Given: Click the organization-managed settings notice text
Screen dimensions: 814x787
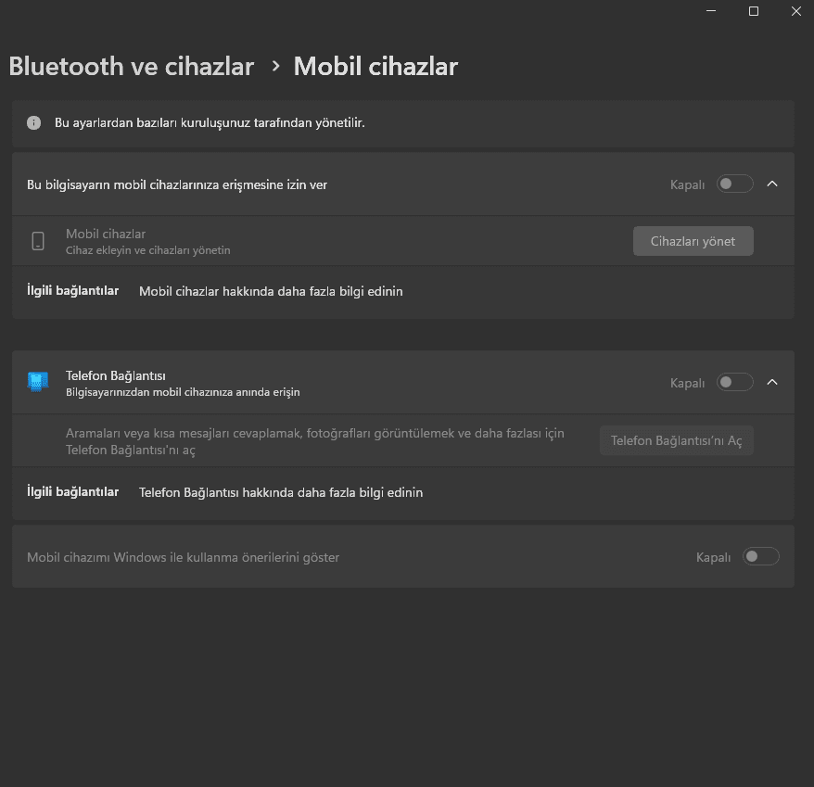Looking at the screenshot, I should tap(210, 123).
